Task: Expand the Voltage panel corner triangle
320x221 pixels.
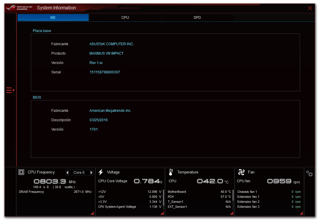Action: [x=162, y=213]
